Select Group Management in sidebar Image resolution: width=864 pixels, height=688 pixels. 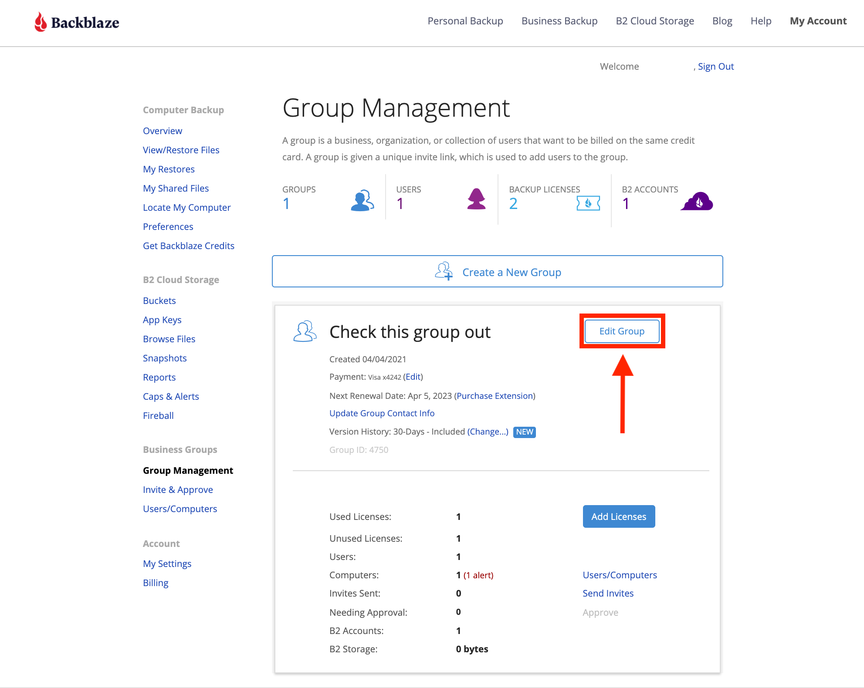188,470
